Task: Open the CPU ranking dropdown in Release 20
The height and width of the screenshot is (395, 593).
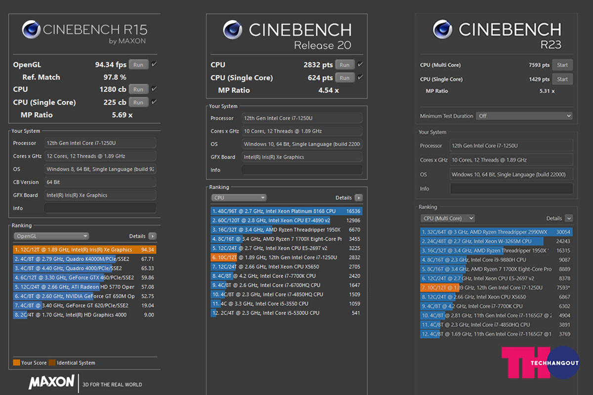Action: pos(239,198)
